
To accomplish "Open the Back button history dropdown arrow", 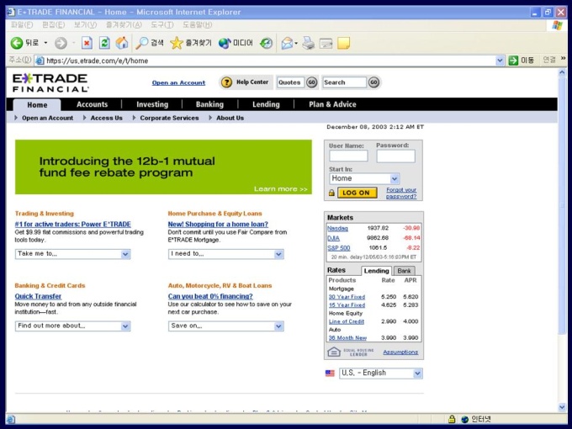I will tap(45, 43).
